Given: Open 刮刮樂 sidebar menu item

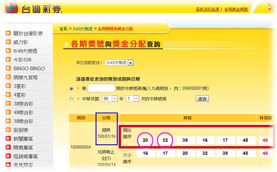Looking at the screenshot, I should click(x=21, y=130).
